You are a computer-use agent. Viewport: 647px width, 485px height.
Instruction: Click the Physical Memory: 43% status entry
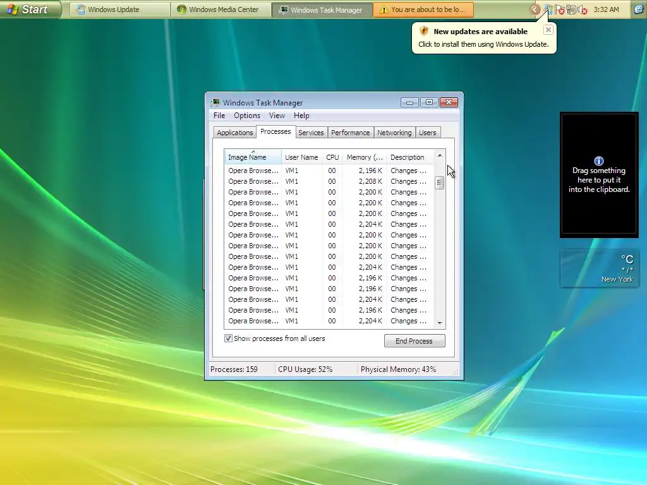(398, 369)
